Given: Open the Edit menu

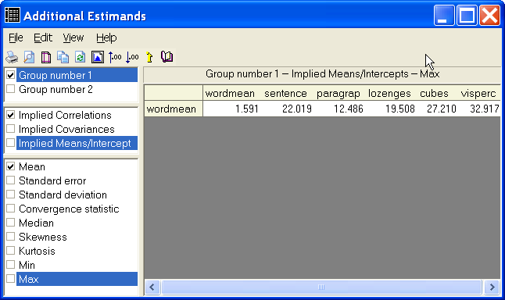Looking at the screenshot, I should click(43, 37).
